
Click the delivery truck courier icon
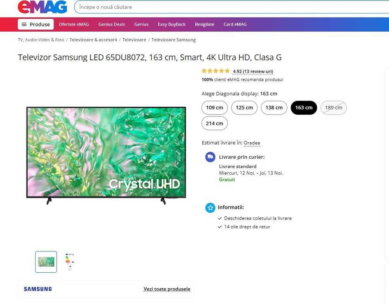[x=210, y=157]
